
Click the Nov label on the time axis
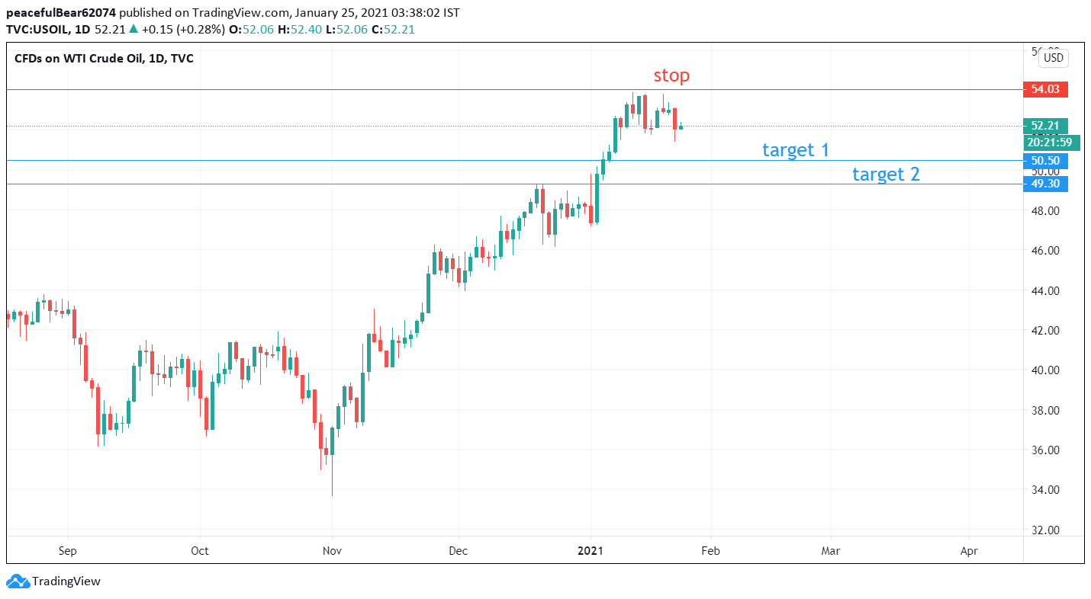(332, 549)
